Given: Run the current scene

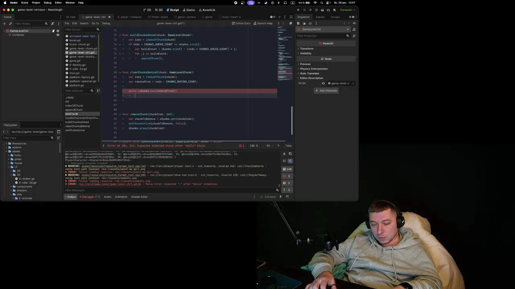Looking at the screenshot, I should (322, 10).
